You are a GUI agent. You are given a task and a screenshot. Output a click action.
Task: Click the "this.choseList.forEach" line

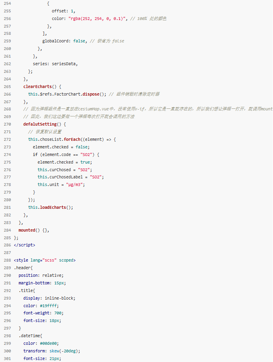(x=72, y=140)
